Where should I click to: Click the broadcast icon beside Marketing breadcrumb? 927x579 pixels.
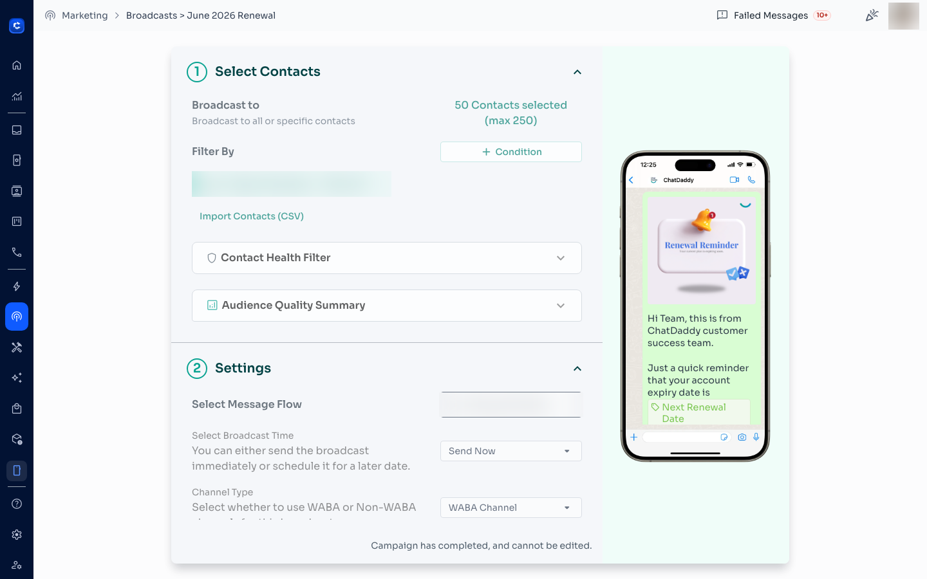tap(50, 15)
